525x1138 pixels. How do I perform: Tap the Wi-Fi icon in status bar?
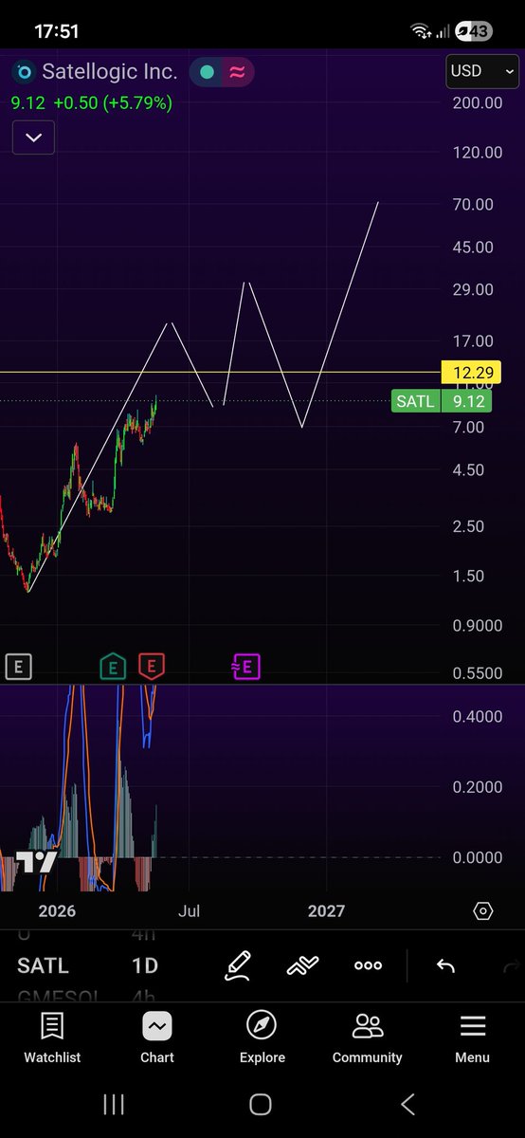pos(421,31)
